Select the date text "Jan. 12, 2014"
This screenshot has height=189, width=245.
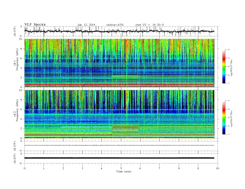(x=86, y=25)
